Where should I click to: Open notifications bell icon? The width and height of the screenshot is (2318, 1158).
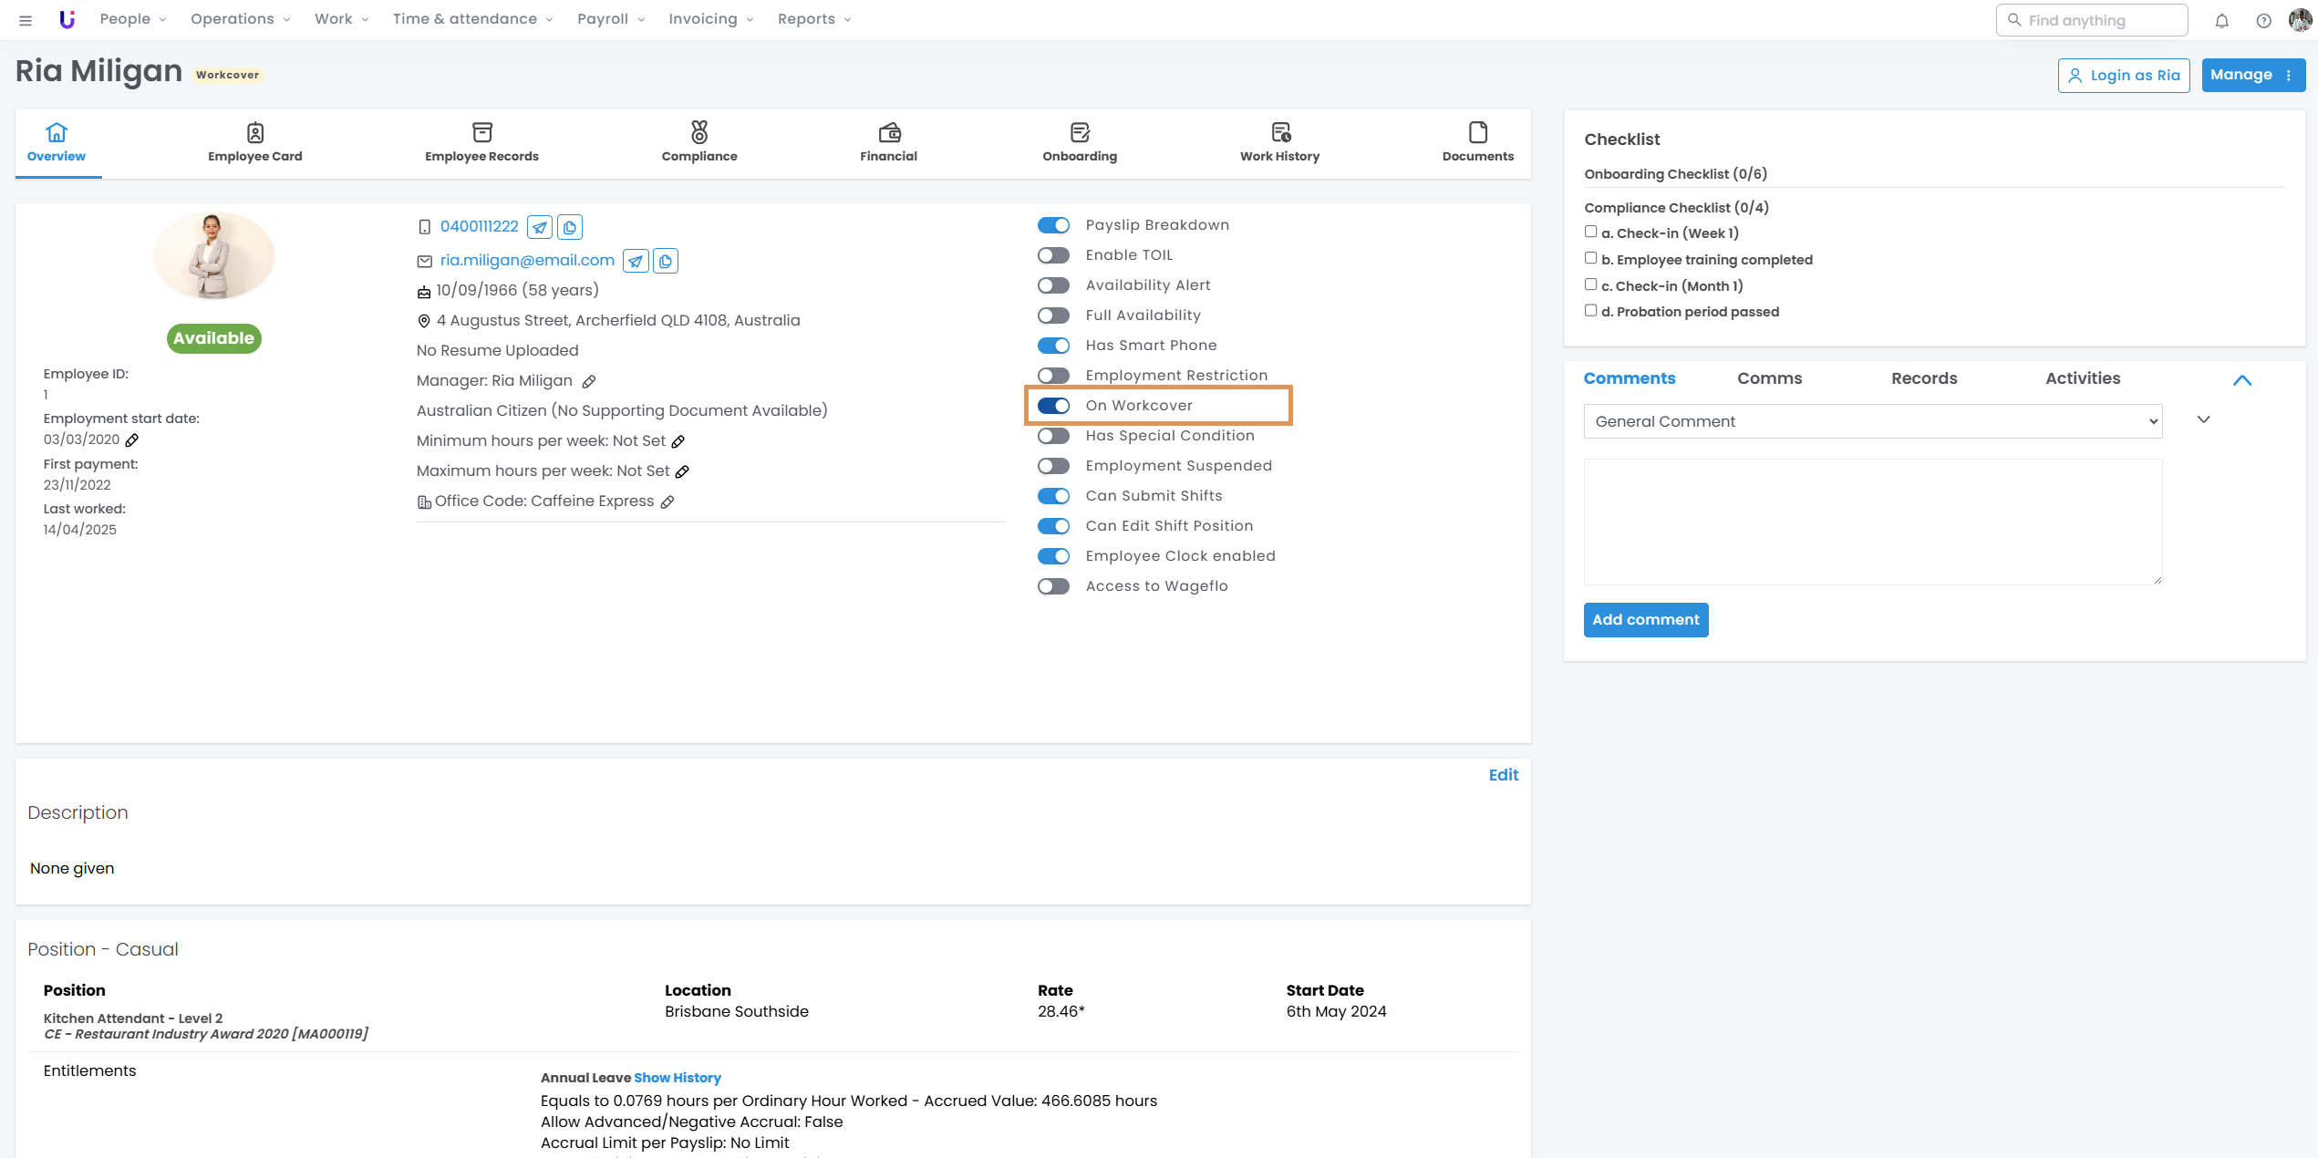[2221, 20]
